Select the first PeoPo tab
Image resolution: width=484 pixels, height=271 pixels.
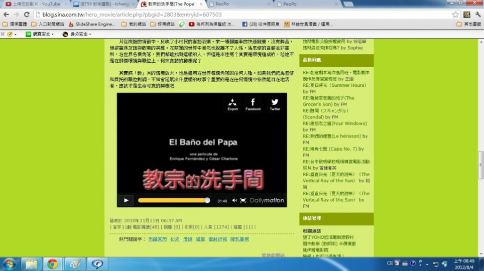239,4
